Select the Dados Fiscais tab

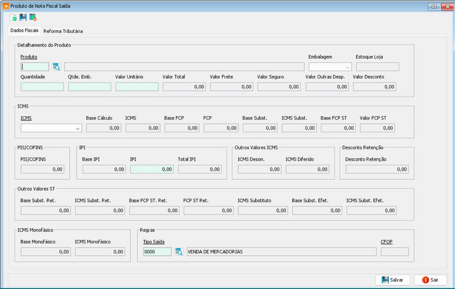tap(24, 30)
